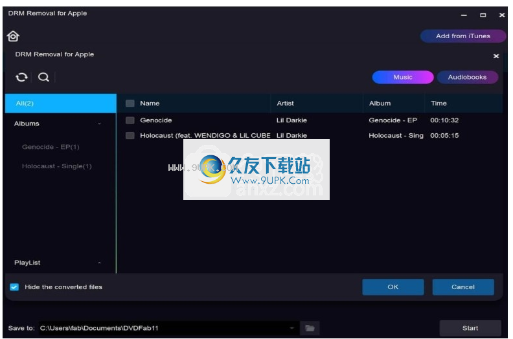Viewport: 513px width, 339px height.
Task: Select the All(2) category
Action: click(x=60, y=104)
